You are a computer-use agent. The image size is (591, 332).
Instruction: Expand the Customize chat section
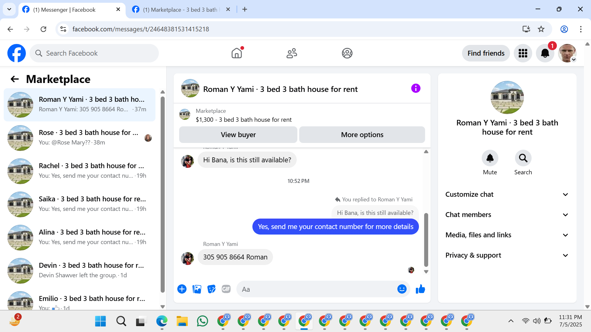[507, 195]
